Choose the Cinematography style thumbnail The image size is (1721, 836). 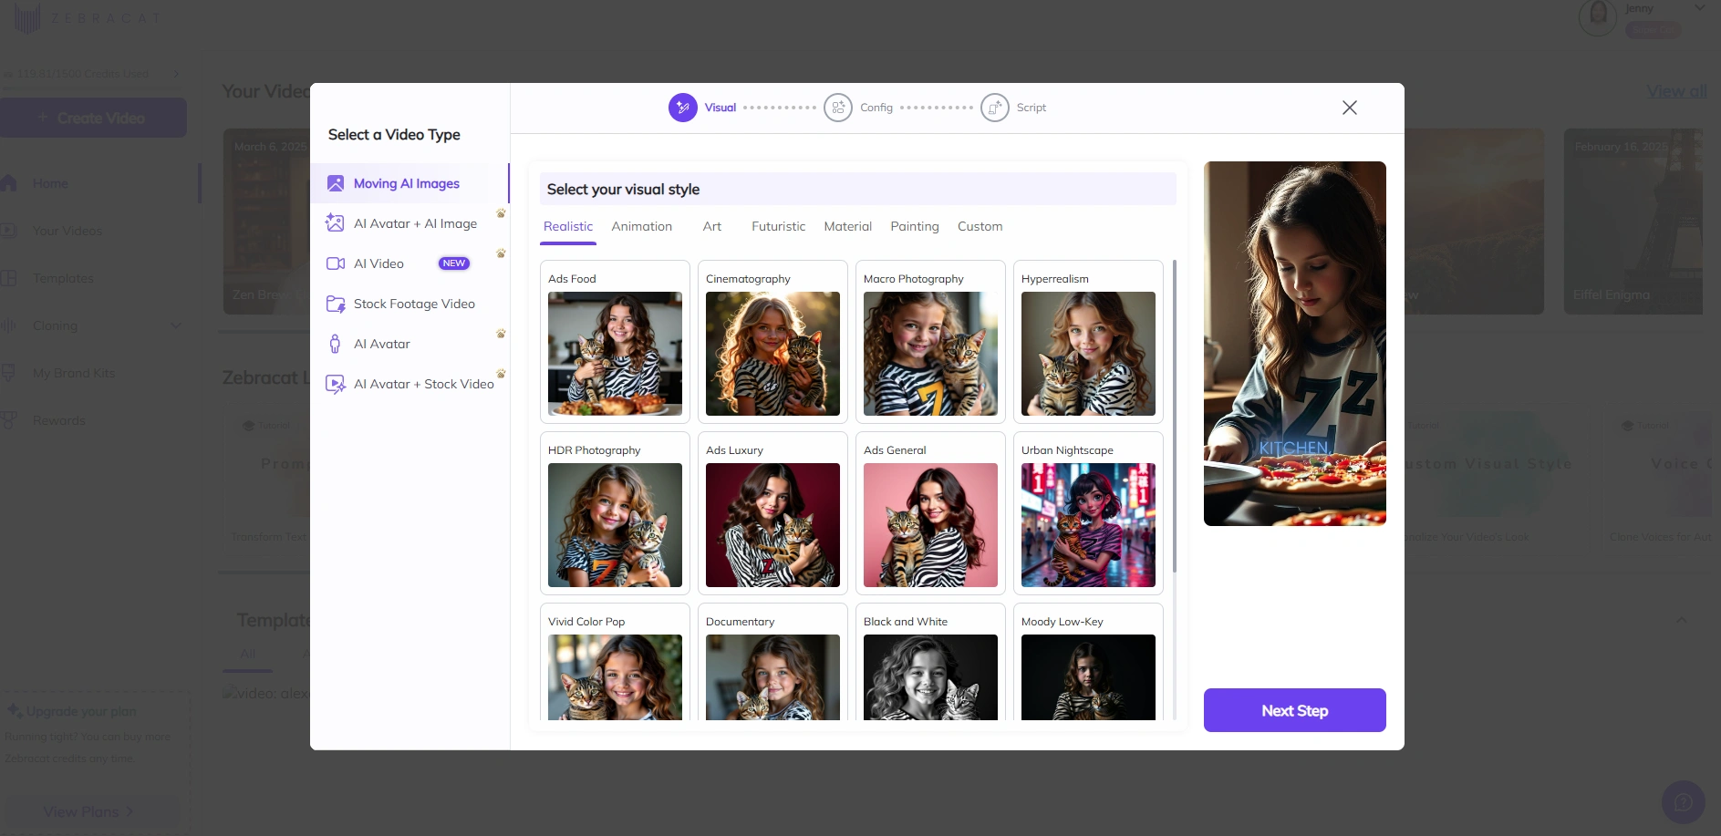[772, 354]
